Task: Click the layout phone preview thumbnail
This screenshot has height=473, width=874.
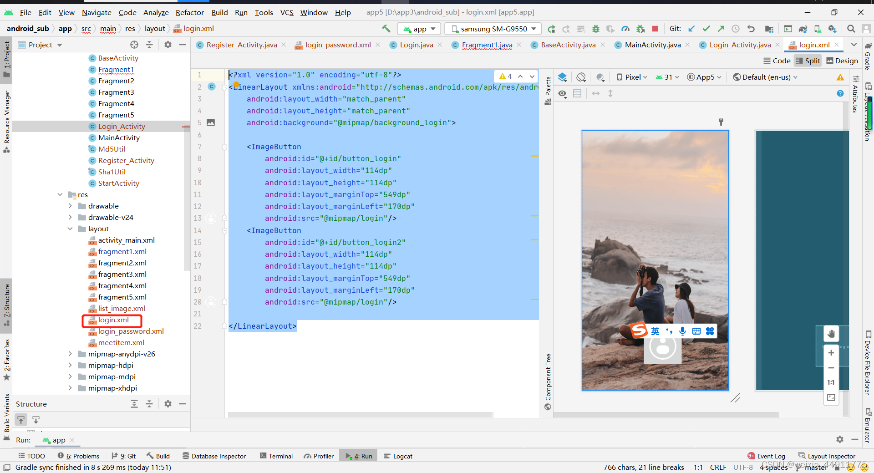Action: pos(655,260)
